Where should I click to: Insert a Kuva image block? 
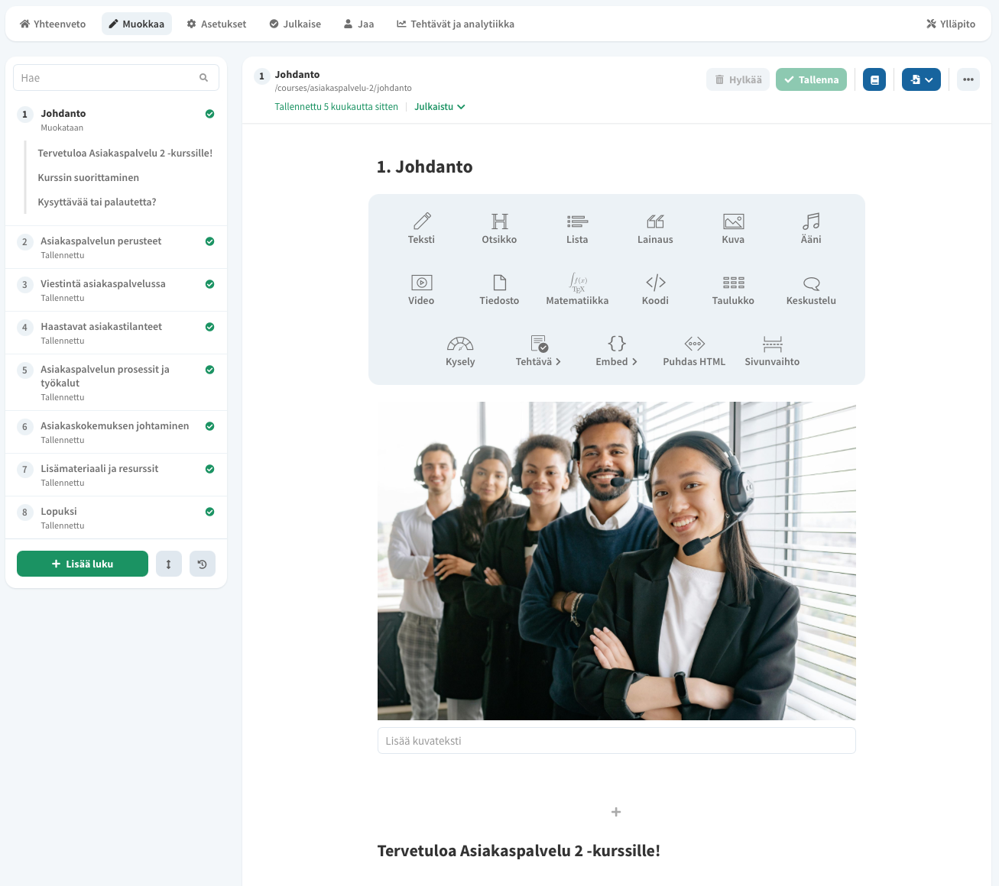pos(733,228)
